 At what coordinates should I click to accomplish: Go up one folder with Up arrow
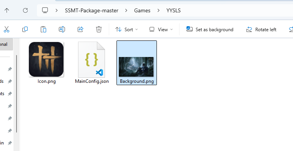click(x=7, y=10)
